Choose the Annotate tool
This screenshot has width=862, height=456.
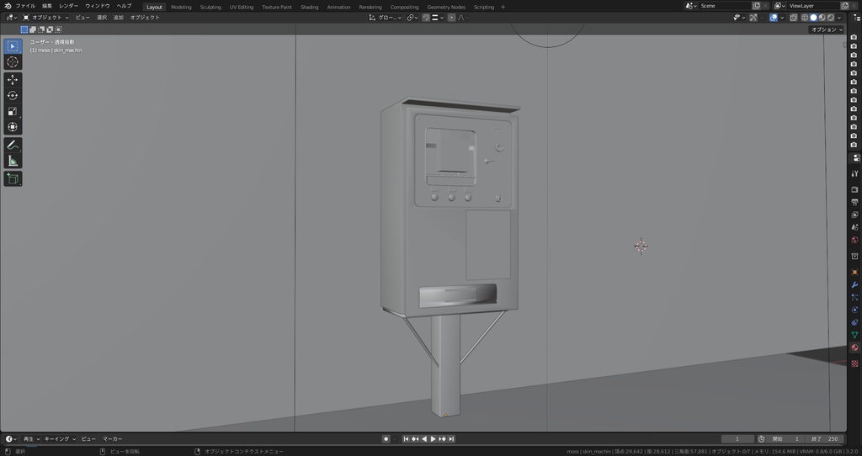tap(13, 145)
